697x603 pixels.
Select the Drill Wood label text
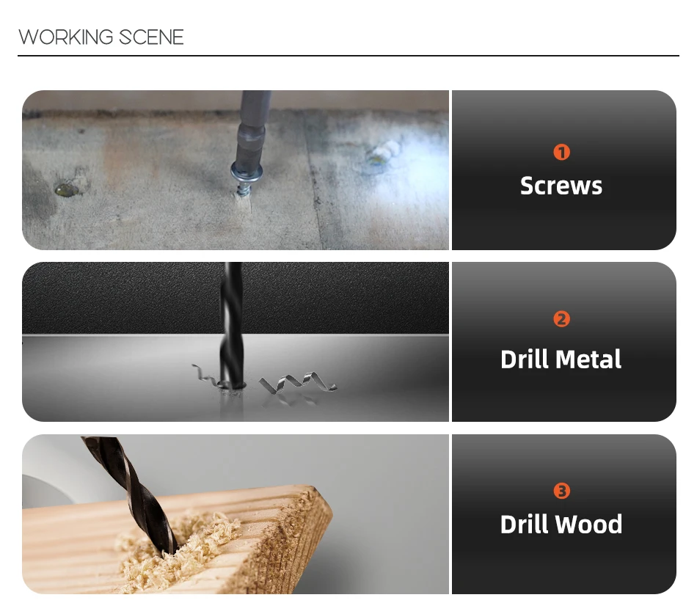561,525
